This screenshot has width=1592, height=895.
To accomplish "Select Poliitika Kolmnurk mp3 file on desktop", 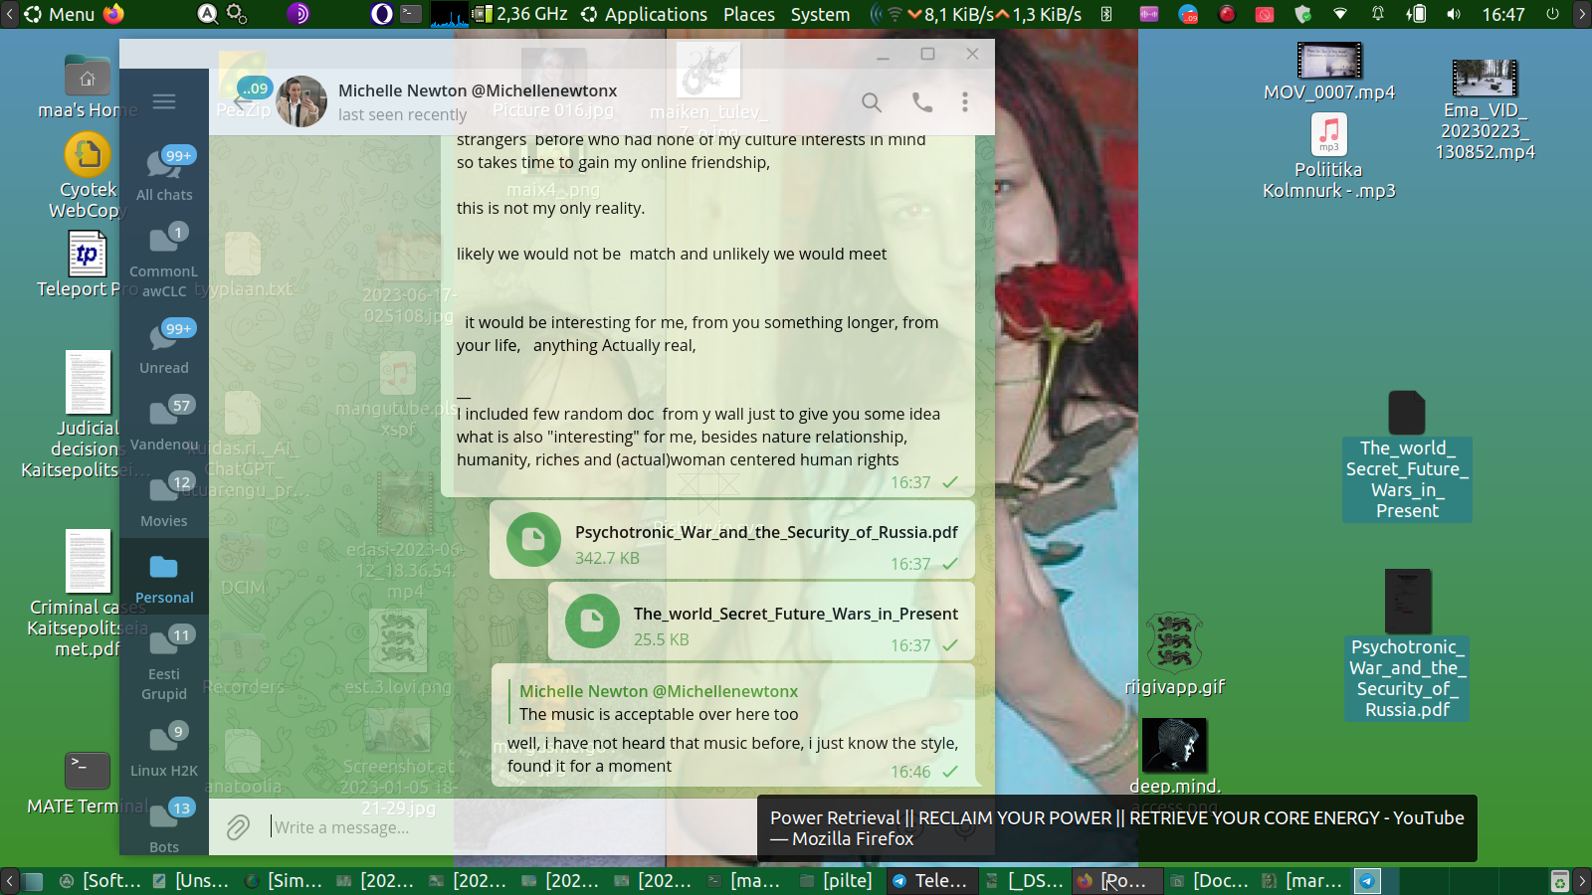I will (x=1329, y=156).
